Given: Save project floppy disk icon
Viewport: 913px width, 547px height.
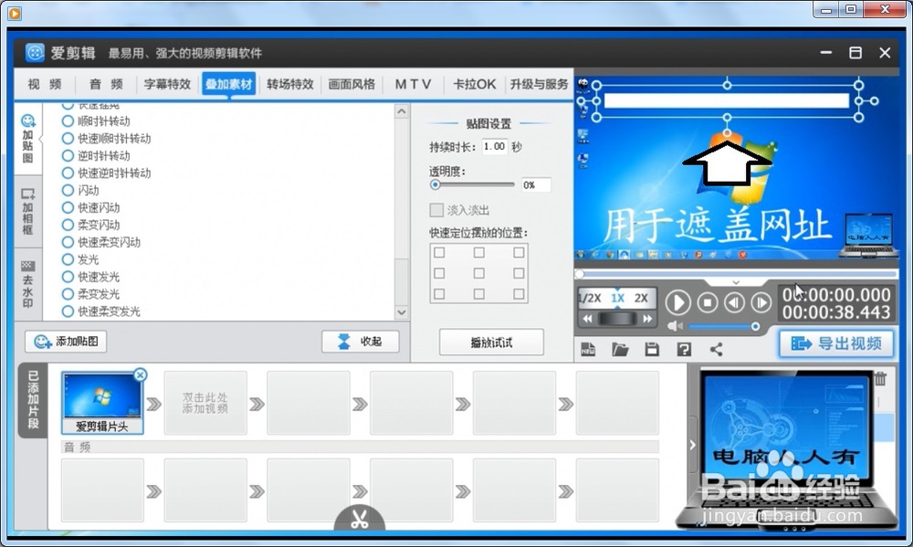Looking at the screenshot, I should 652,350.
